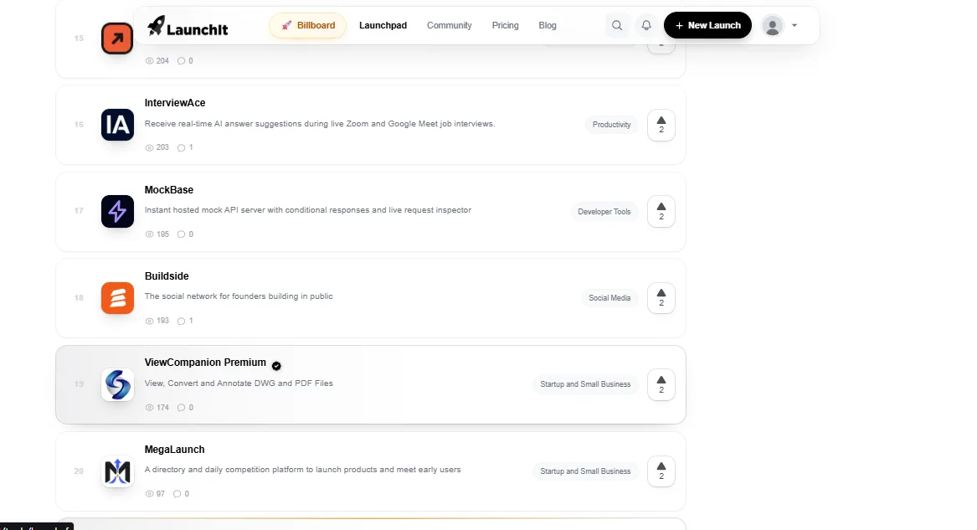Open the Billboard tab
This screenshot has width=977, height=530.
click(x=308, y=25)
